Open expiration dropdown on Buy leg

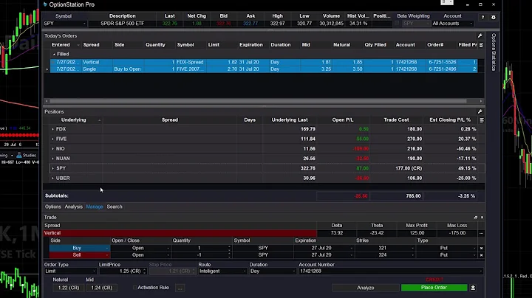pyautogui.click(x=351, y=248)
